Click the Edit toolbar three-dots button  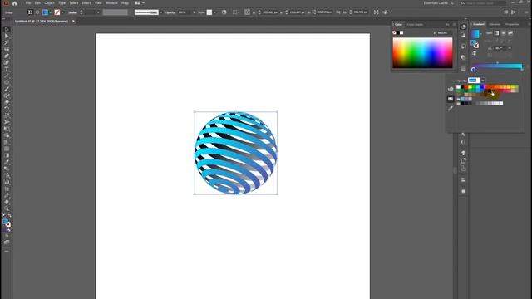(x=7, y=251)
